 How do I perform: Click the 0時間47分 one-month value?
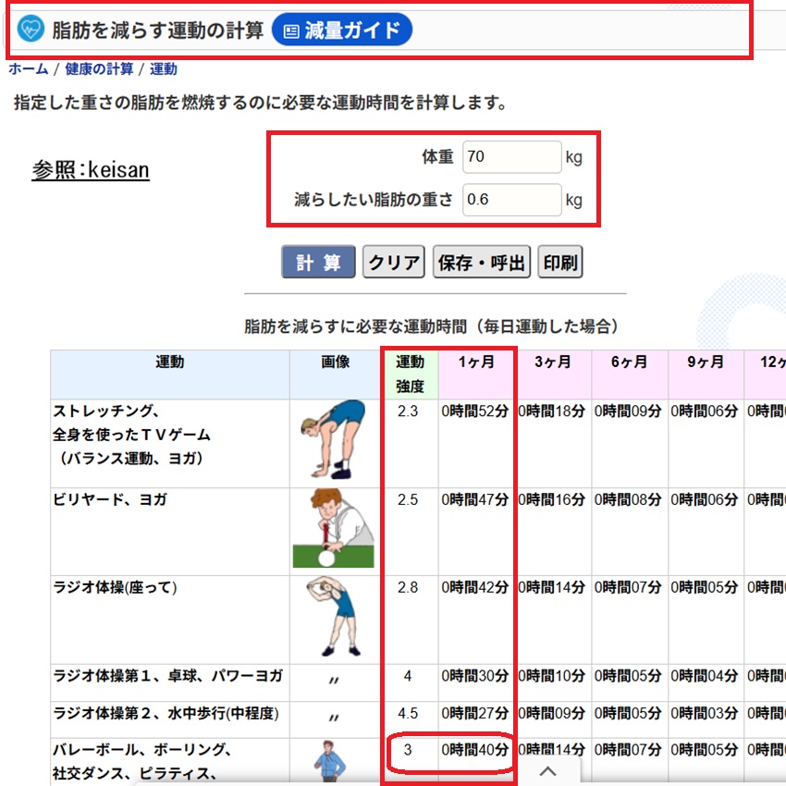click(474, 499)
